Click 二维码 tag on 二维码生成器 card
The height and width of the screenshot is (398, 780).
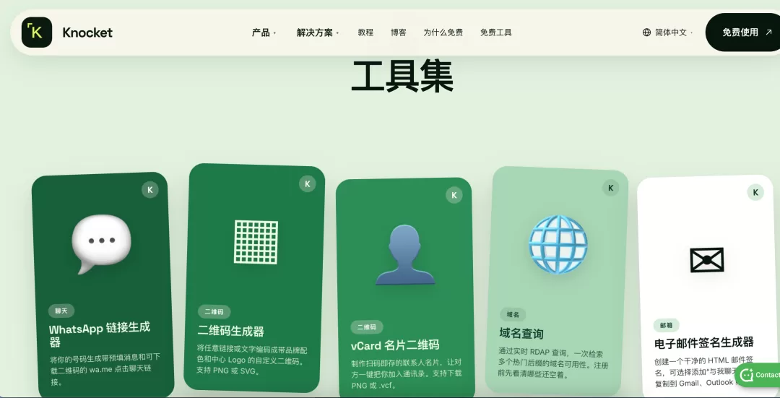click(x=214, y=312)
